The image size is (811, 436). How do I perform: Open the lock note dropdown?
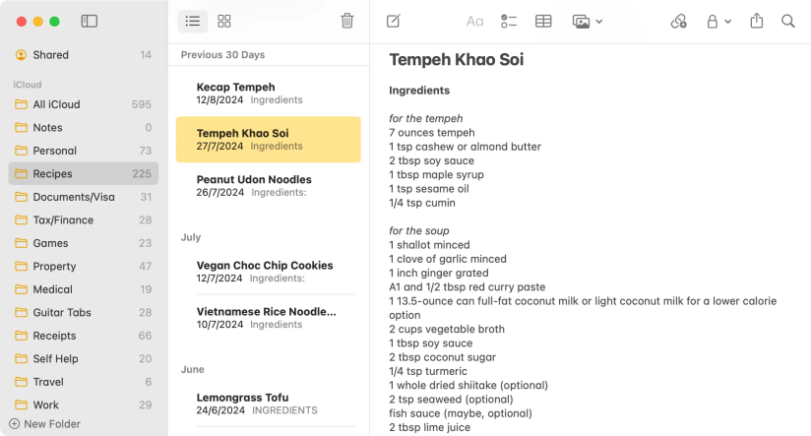click(718, 21)
